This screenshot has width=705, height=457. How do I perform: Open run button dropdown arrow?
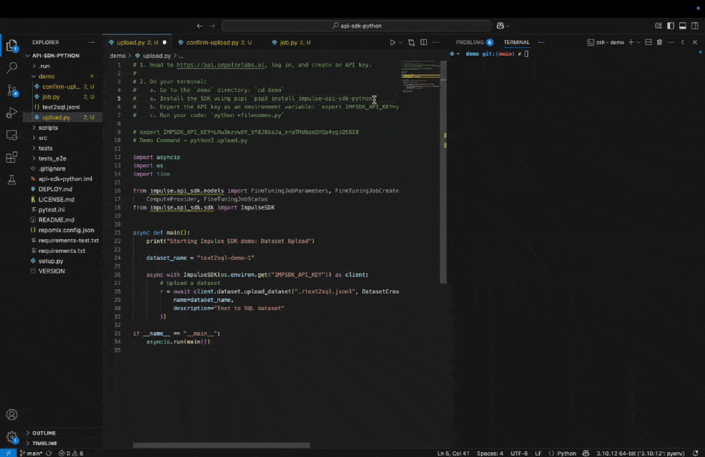(400, 42)
